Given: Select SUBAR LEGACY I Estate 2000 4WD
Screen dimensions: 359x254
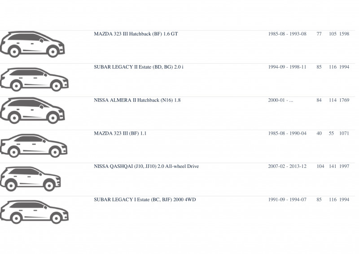Looking at the screenshot, I should tap(145, 200).
